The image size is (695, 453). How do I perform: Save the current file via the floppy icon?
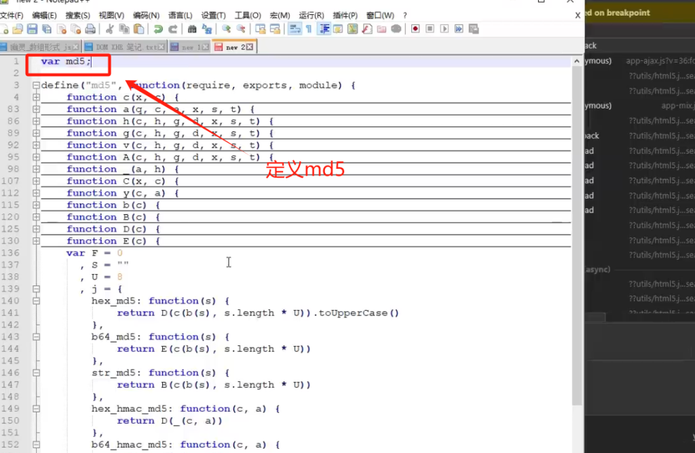pos(32,29)
